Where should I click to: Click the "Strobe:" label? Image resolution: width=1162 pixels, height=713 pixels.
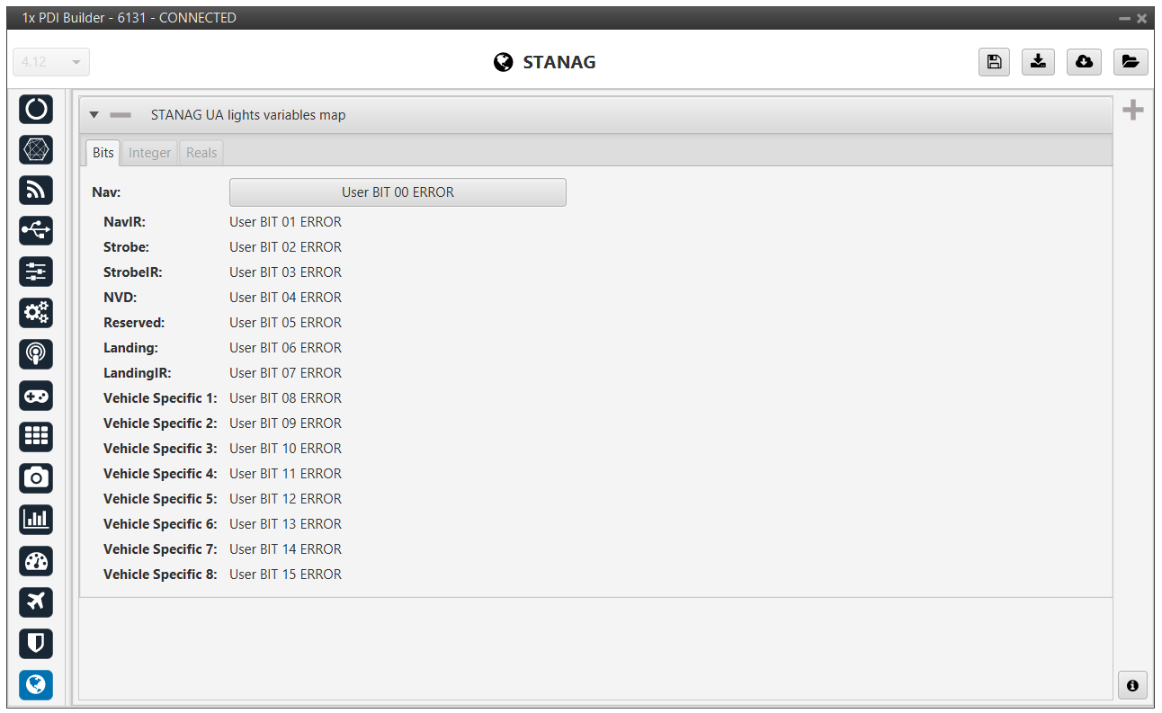click(126, 247)
